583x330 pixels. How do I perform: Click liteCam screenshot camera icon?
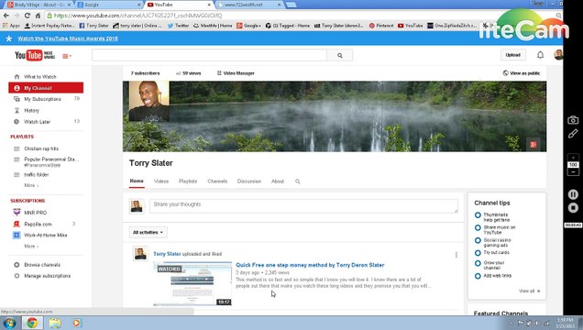[573, 120]
